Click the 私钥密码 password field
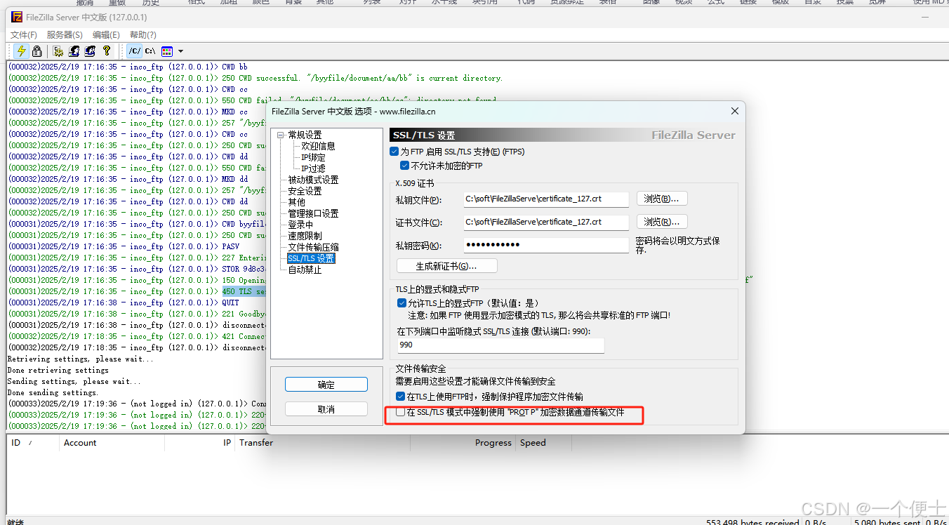The width and height of the screenshot is (949, 525). pyautogui.click(x=546, y=245)
